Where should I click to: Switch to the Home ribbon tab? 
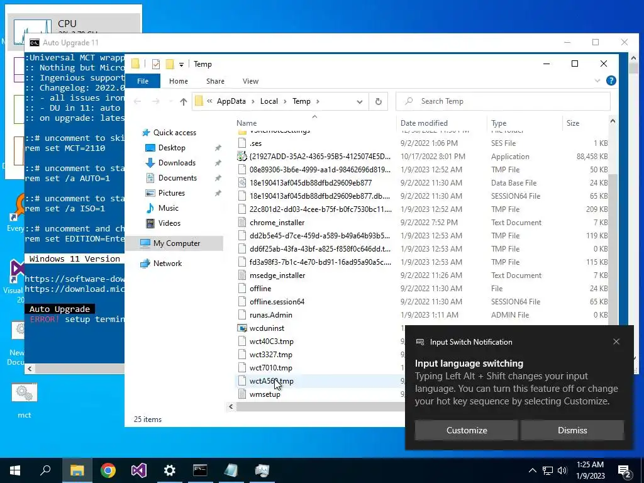[178, 81]
